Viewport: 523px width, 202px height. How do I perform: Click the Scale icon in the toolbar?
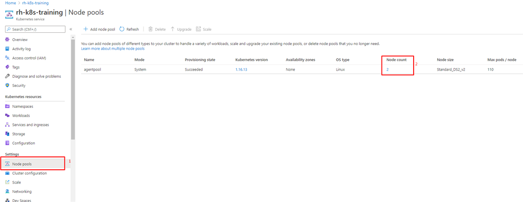199,29
